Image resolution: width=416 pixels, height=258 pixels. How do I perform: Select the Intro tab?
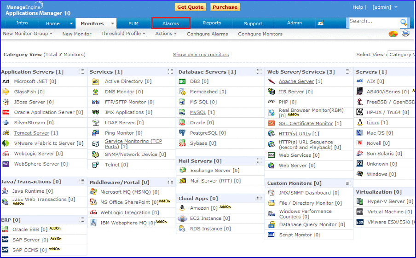(22, 23)
